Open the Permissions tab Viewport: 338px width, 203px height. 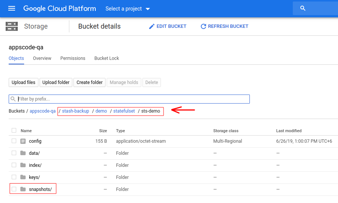[x=73, y=58]
